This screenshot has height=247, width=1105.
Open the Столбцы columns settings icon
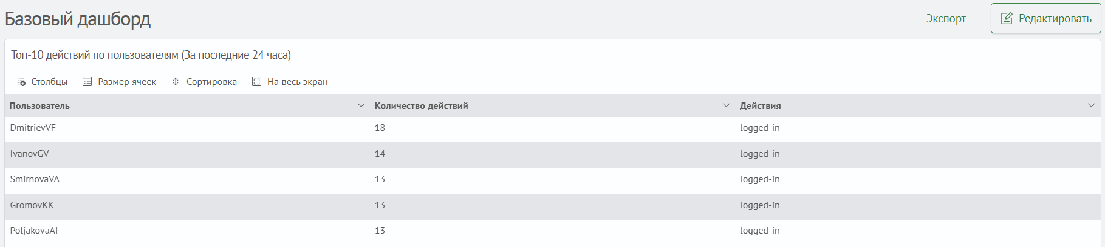pos(21,82)
